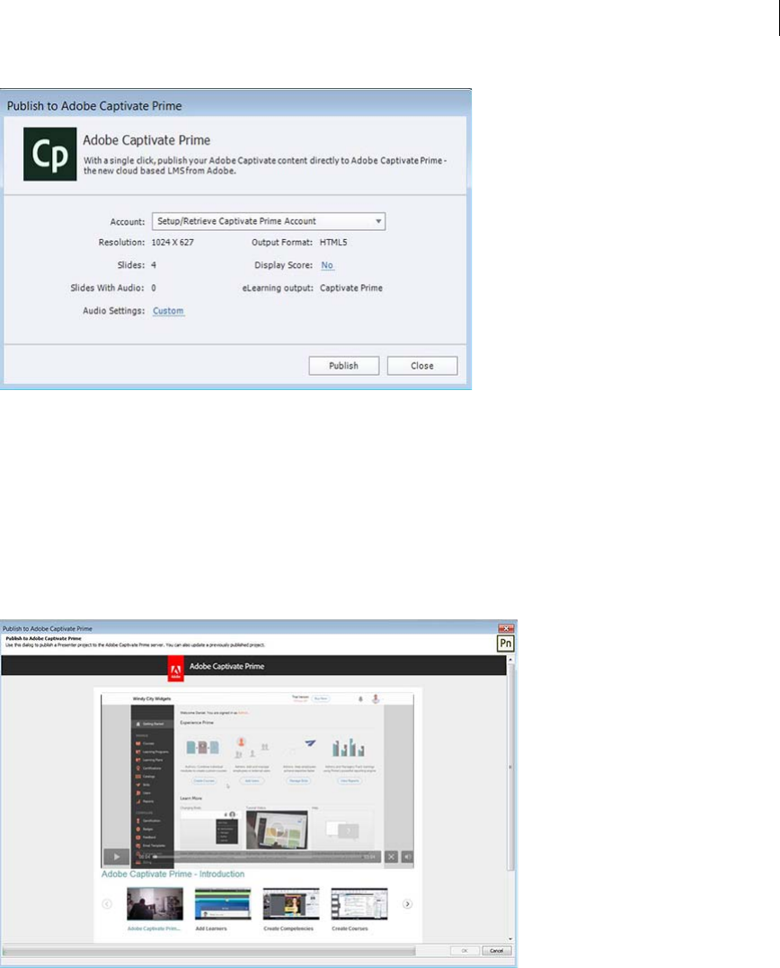780x968 pixels.
Task: Click the Display Score No link
Action: coord(327,265)
